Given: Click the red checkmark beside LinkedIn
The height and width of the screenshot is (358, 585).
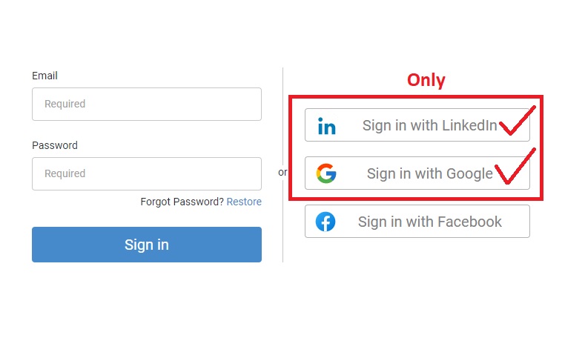Looking at the screenshot, I should [517, 121].
